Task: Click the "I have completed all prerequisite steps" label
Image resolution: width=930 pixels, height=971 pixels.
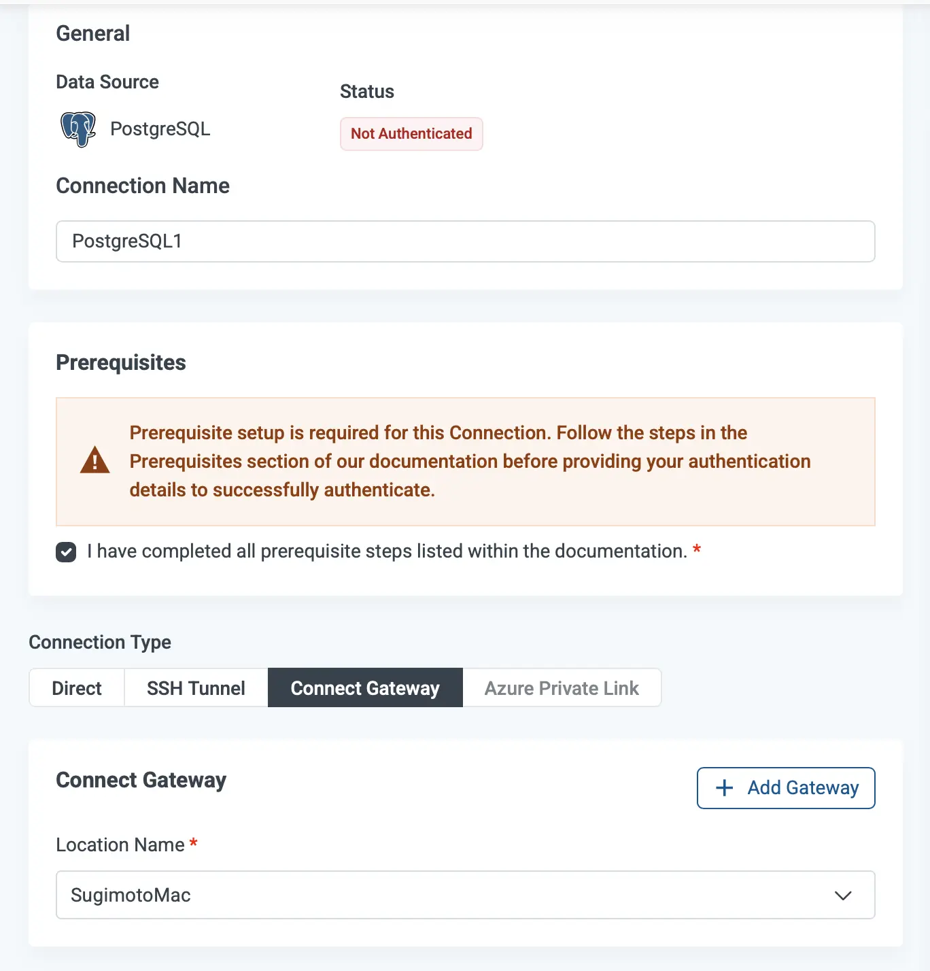Action: [x=387, y=551]
